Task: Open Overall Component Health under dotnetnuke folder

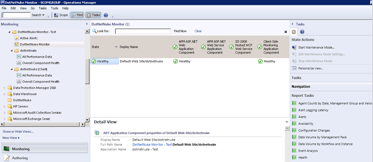Action: pyautogui.click(x=41, y=63)
